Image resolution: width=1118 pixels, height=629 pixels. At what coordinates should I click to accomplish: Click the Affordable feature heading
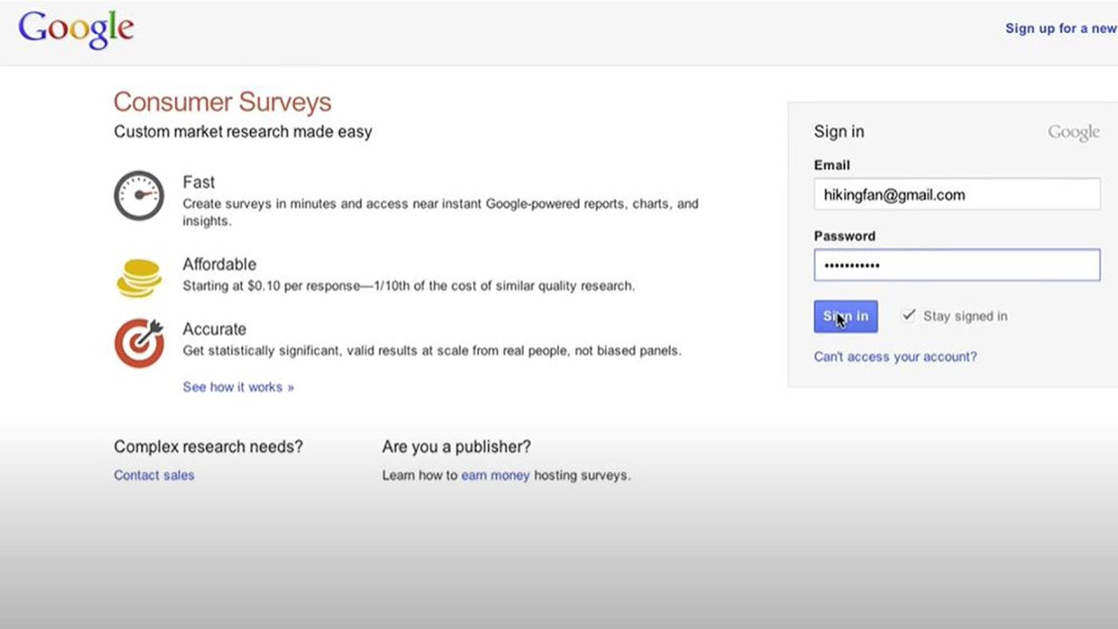pyautogui.click(x=219, y=264)
